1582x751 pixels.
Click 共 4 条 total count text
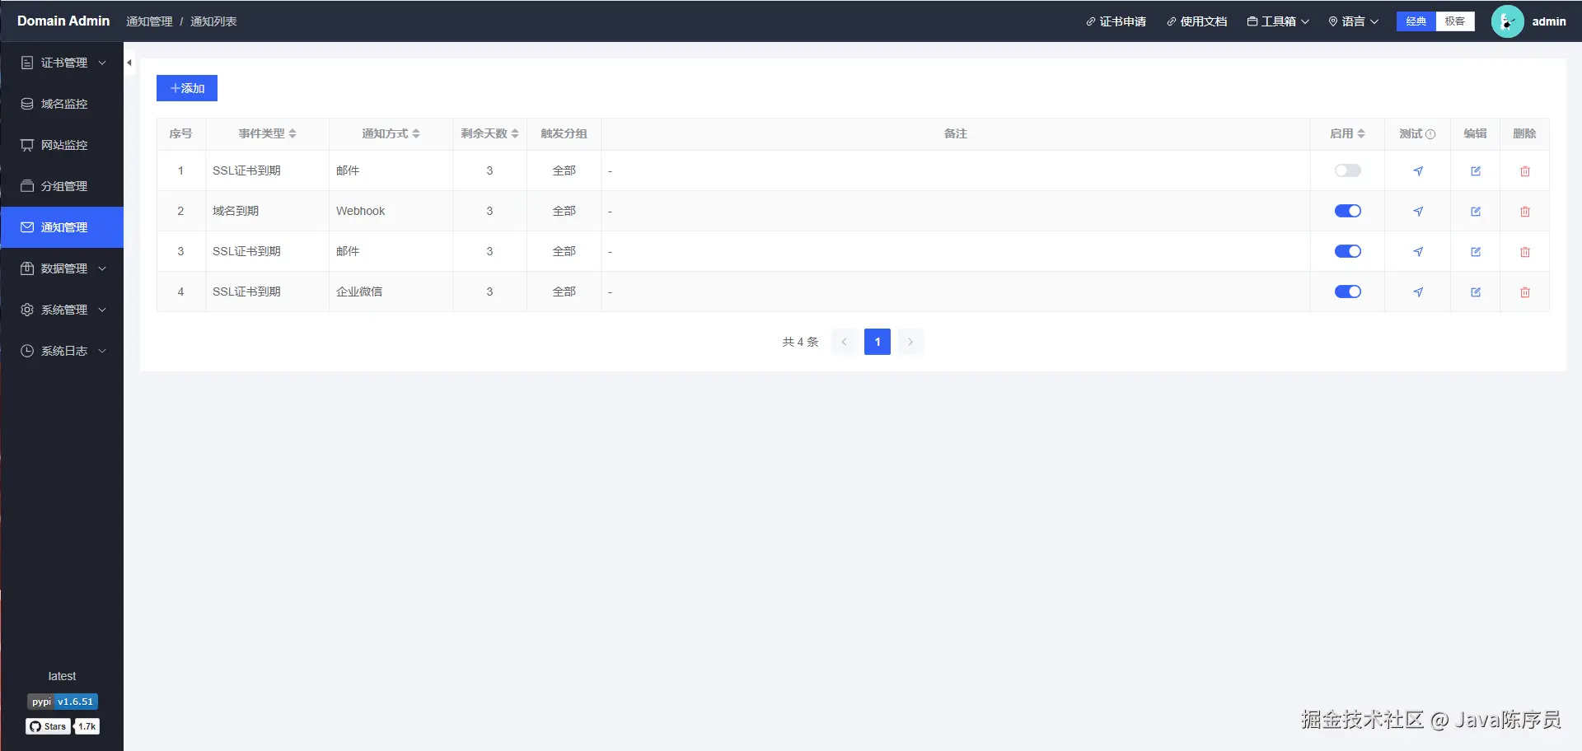800,342
